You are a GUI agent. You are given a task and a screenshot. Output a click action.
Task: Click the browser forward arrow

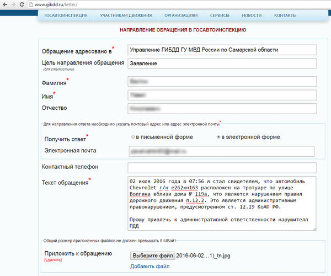click(x=13, y=4)
